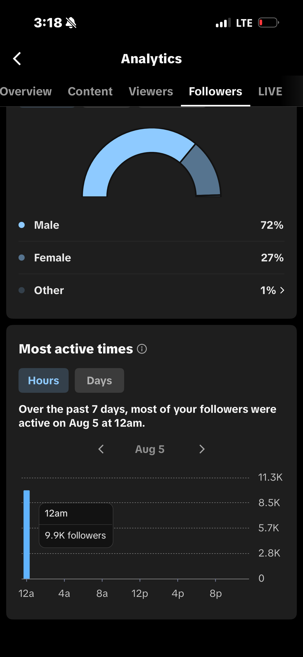Tap the cellular signal bars icon
This screenshot has height=657, width=303.
(x=223, y=23)
